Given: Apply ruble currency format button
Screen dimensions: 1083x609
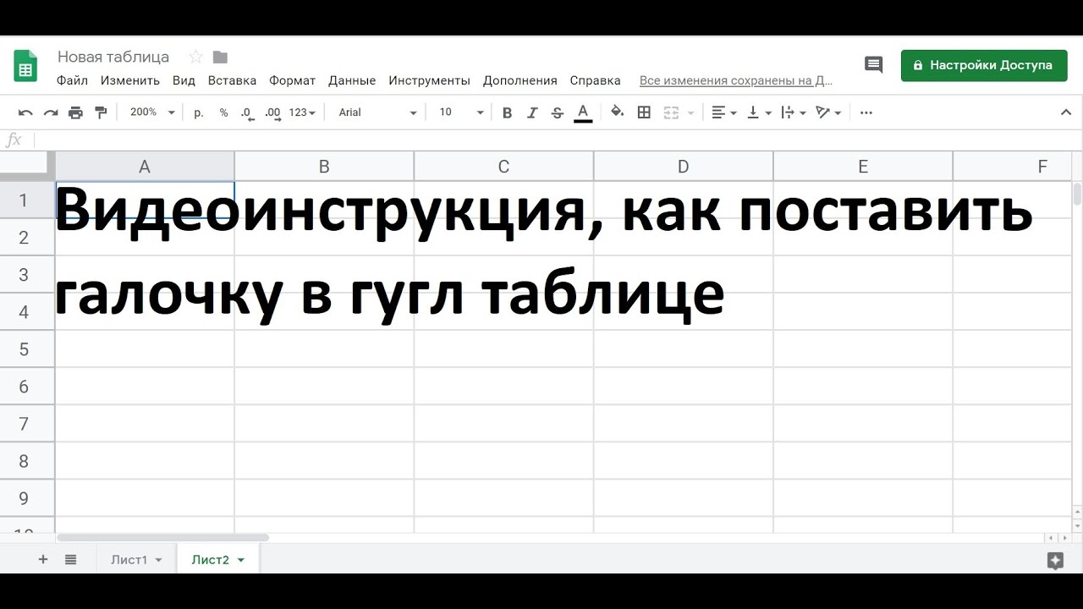Looking at the screenshot, I should point(199,112).
